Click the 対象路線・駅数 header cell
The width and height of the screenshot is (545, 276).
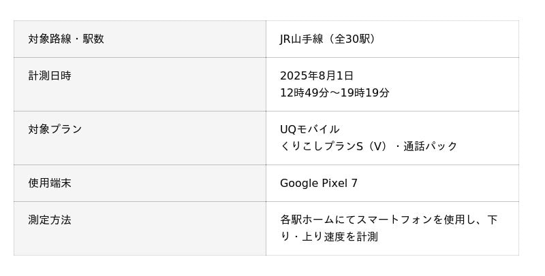[x=66, y=39]
